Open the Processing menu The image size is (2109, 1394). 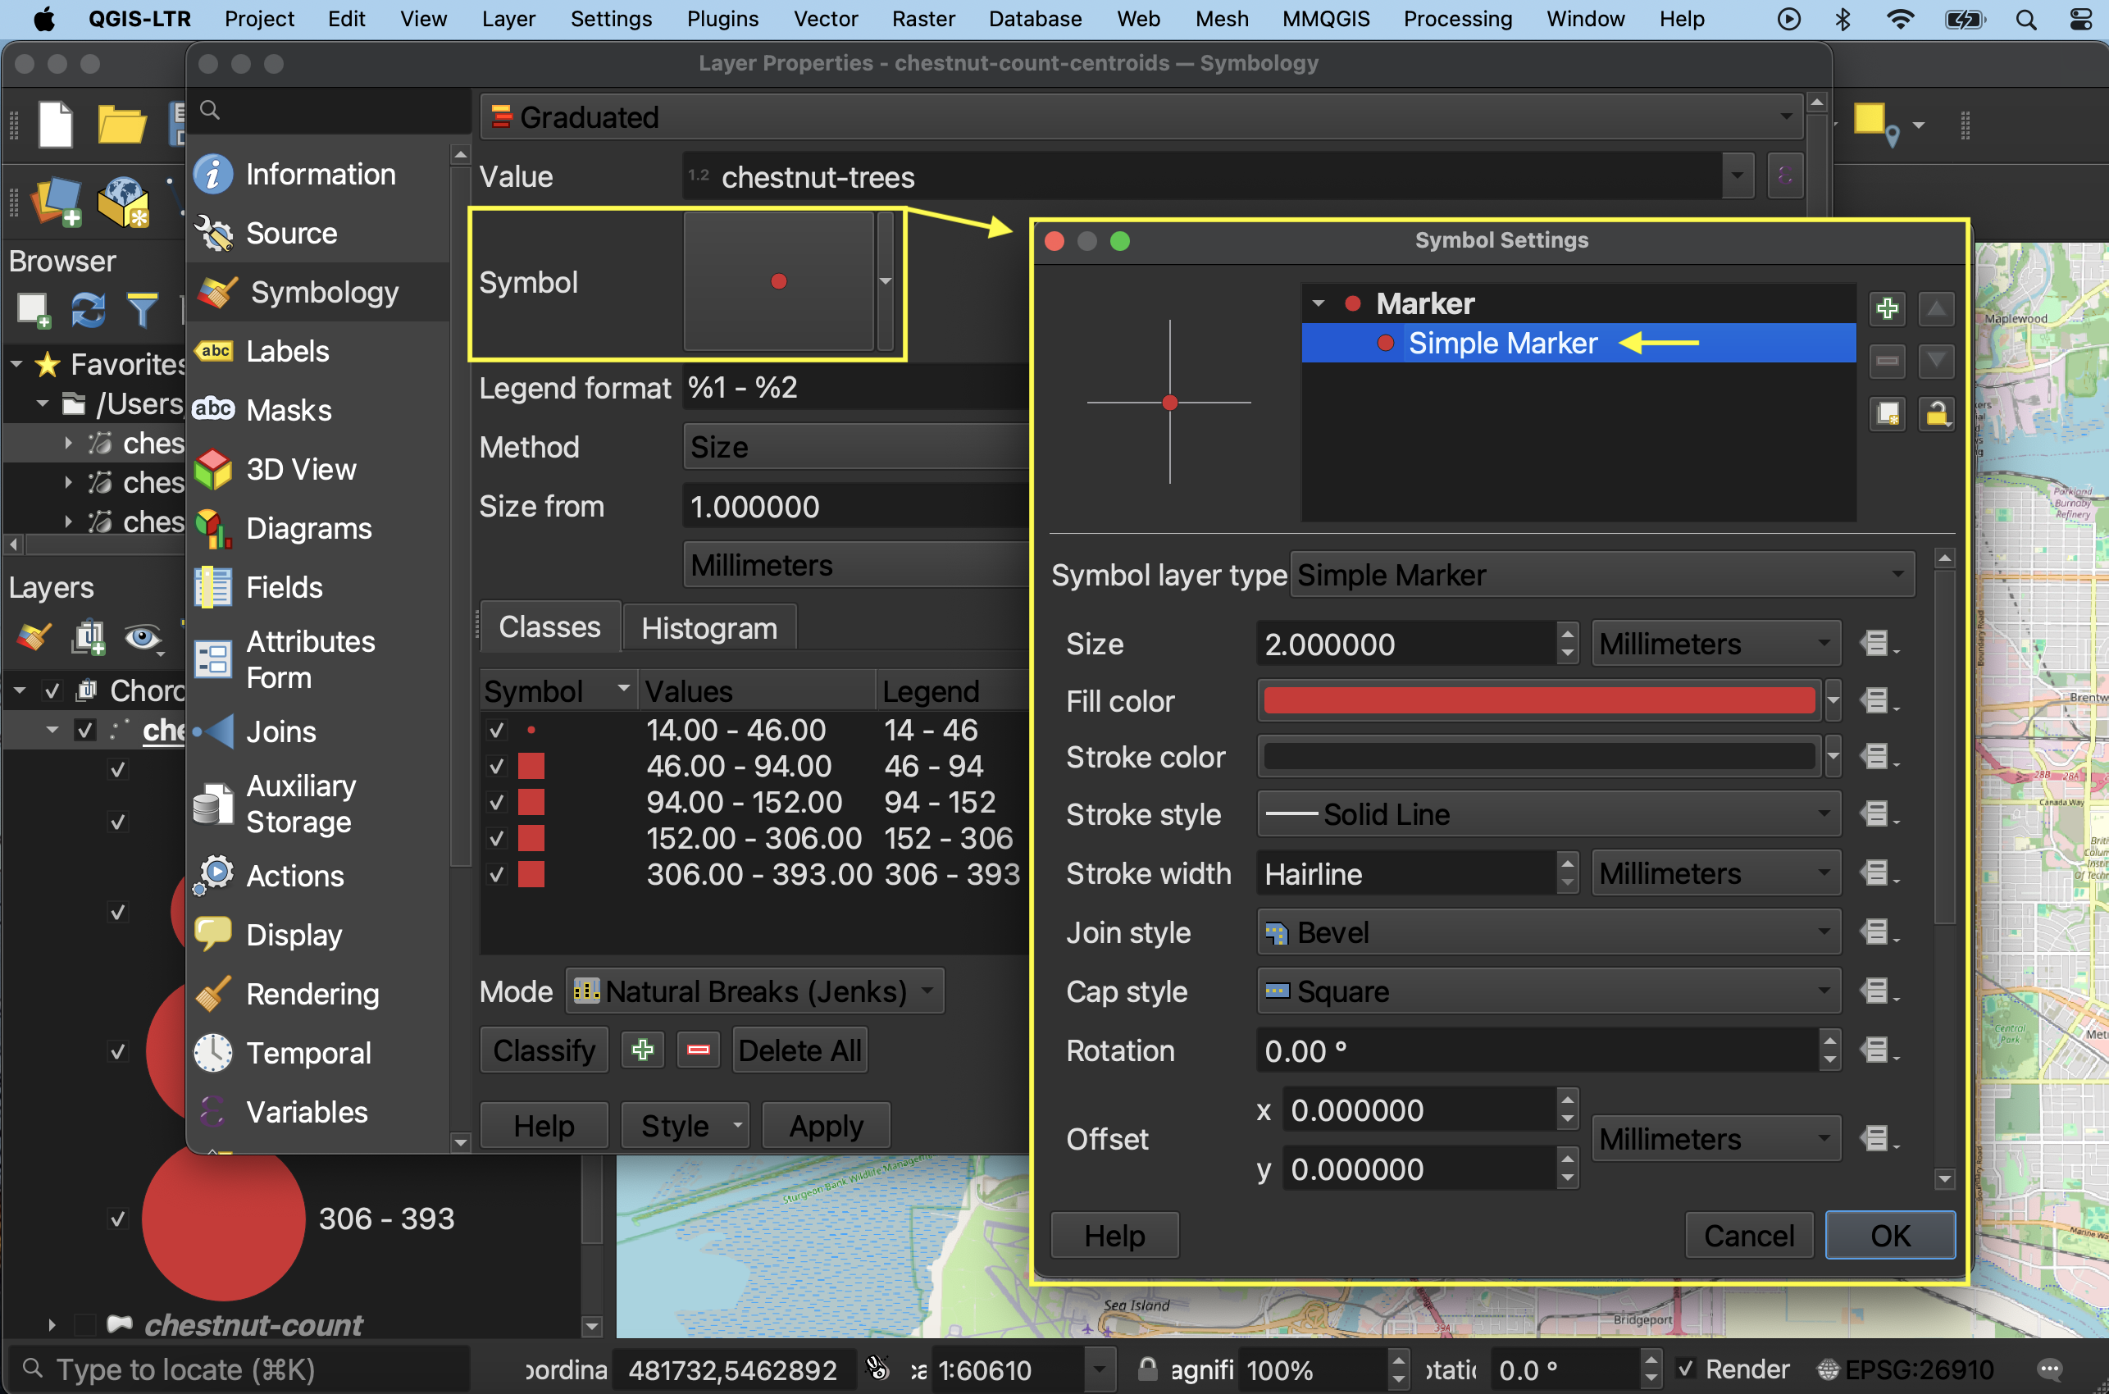1456,19
